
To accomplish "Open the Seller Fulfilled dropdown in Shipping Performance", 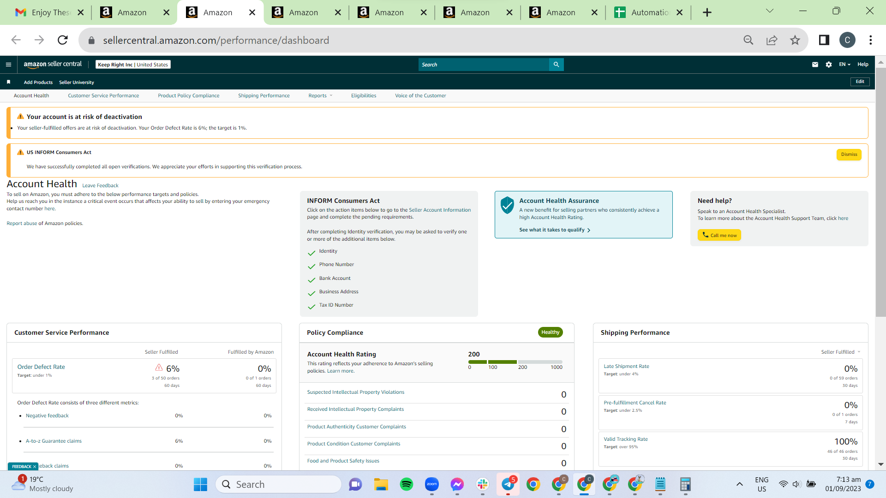I will coord(841,352).
